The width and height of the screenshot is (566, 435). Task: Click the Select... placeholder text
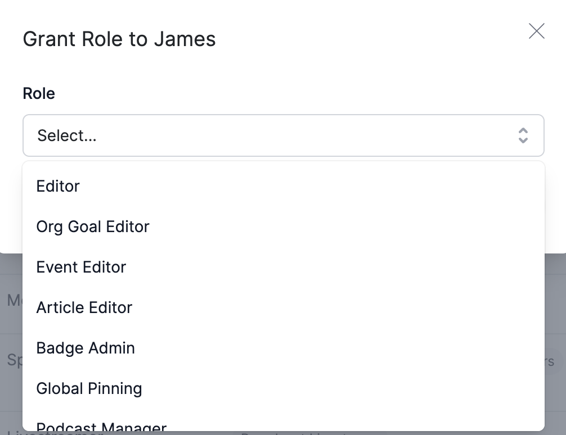tap(67, 135)
